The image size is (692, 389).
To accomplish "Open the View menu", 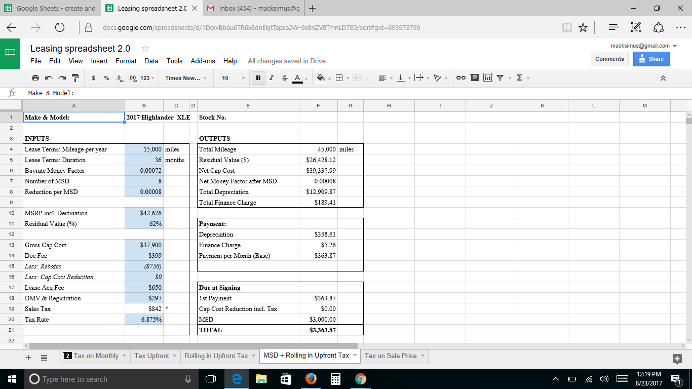I will 75,61.
